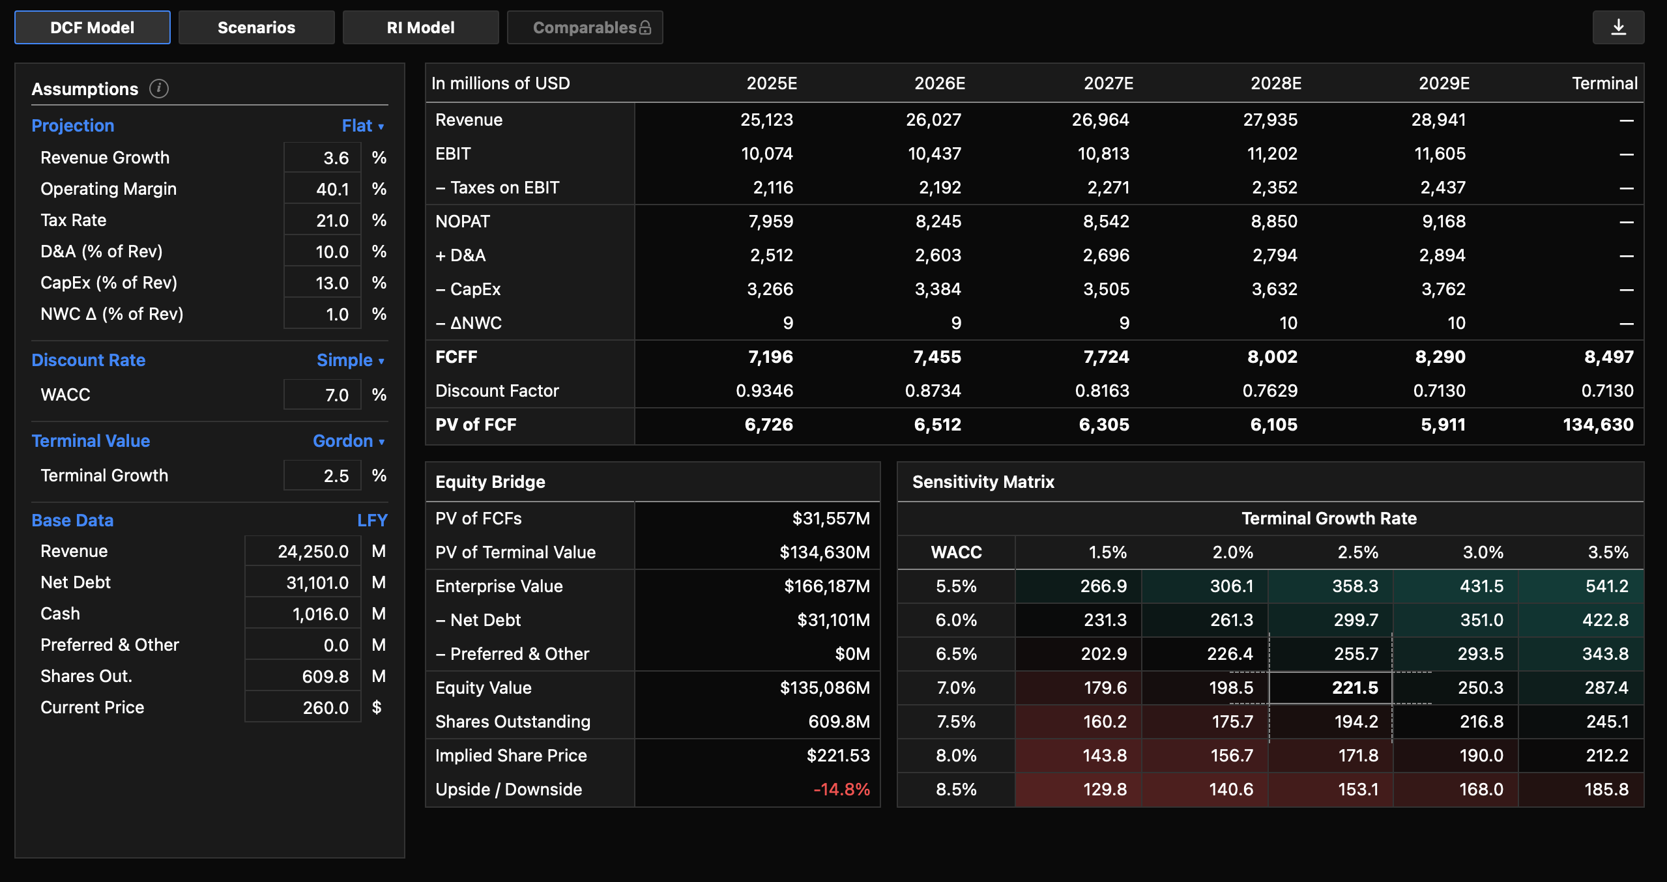
Task: Click the locked Comparables button
Action: pyautogui.click(x=585, y=27)
